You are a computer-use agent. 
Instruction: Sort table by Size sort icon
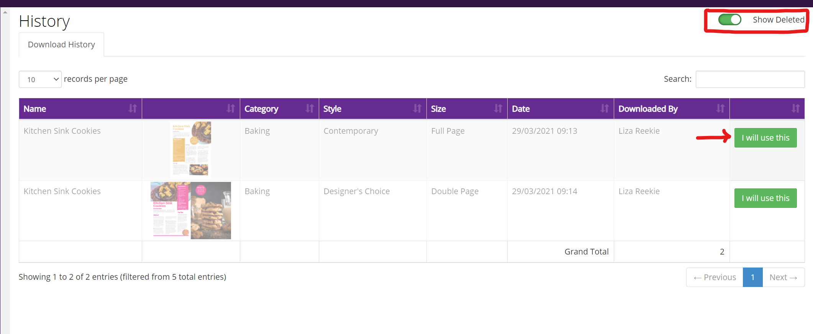[x=498, y=109]
